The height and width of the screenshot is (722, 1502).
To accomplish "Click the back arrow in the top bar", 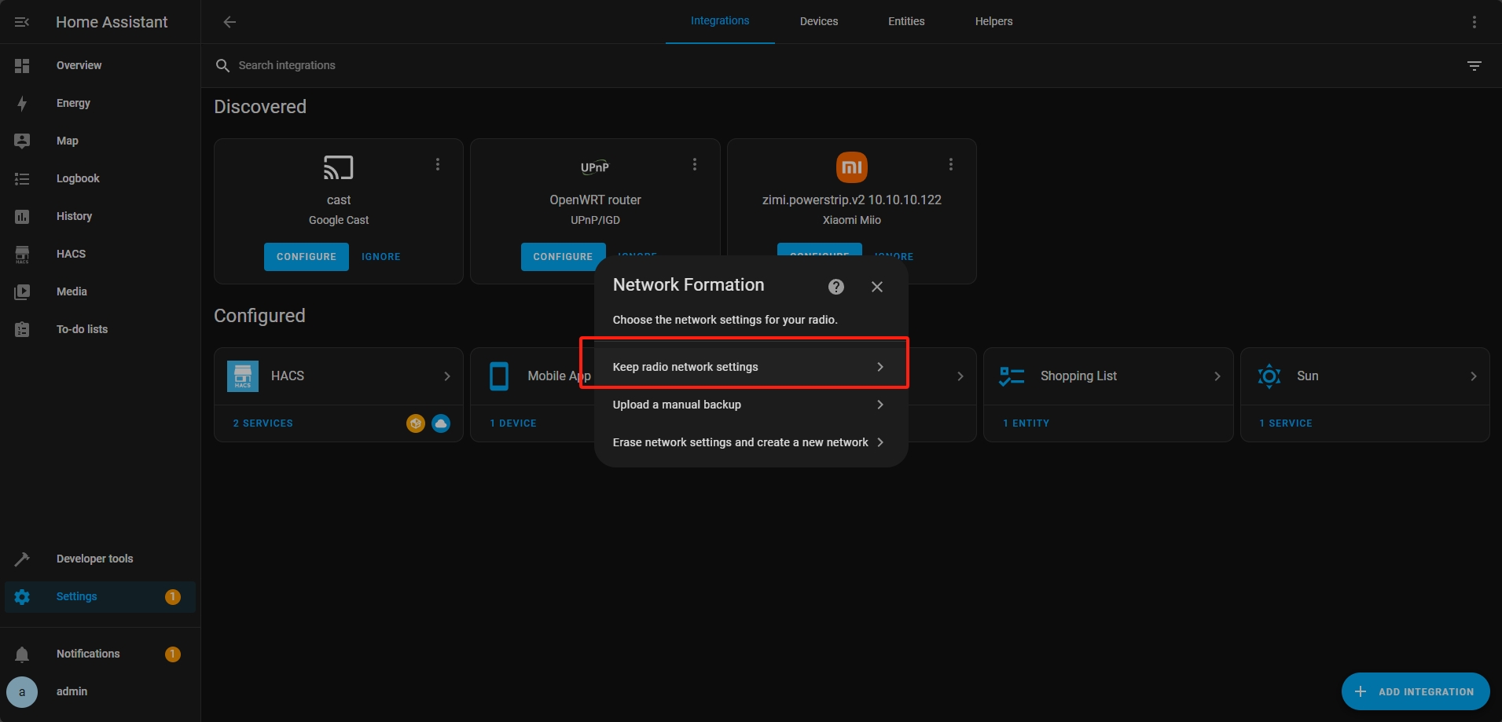I will tap(230, 22).
